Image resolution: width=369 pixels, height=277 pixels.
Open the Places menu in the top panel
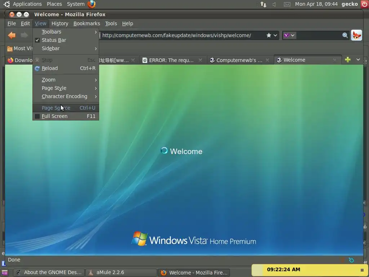(54, 4)
